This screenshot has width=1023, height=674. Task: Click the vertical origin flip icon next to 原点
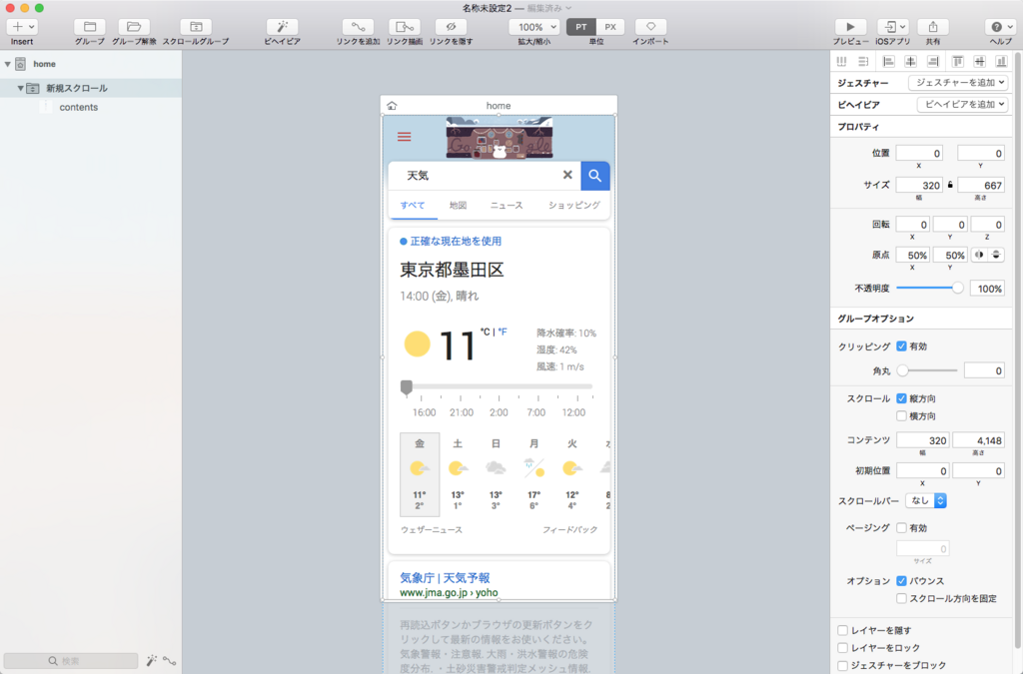[x=996, y=255]
